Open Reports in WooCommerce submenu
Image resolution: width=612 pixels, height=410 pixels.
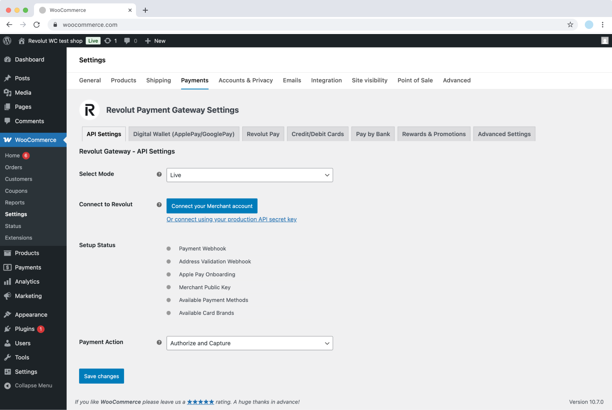[15, 203]
